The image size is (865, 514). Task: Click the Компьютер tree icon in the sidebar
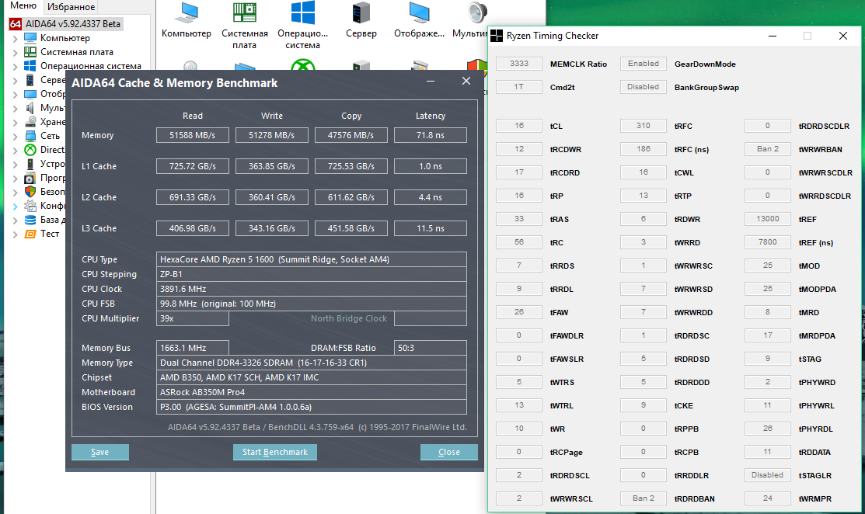coord(30,37)
